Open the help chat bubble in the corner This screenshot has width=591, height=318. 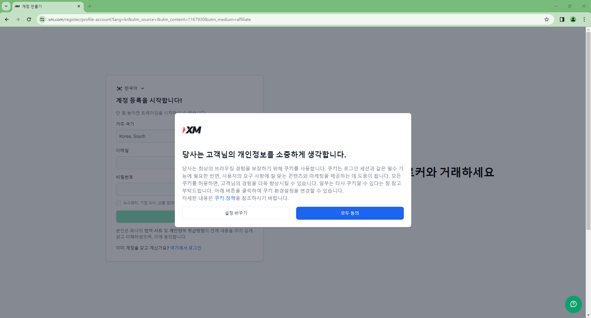coord(573,304)
